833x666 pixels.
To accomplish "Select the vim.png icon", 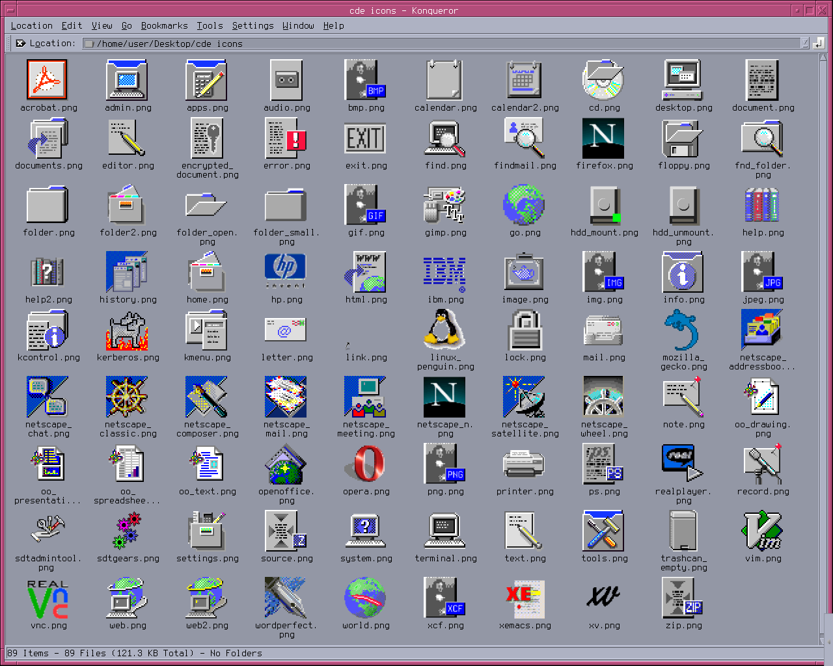I will (x=762, y=531).
